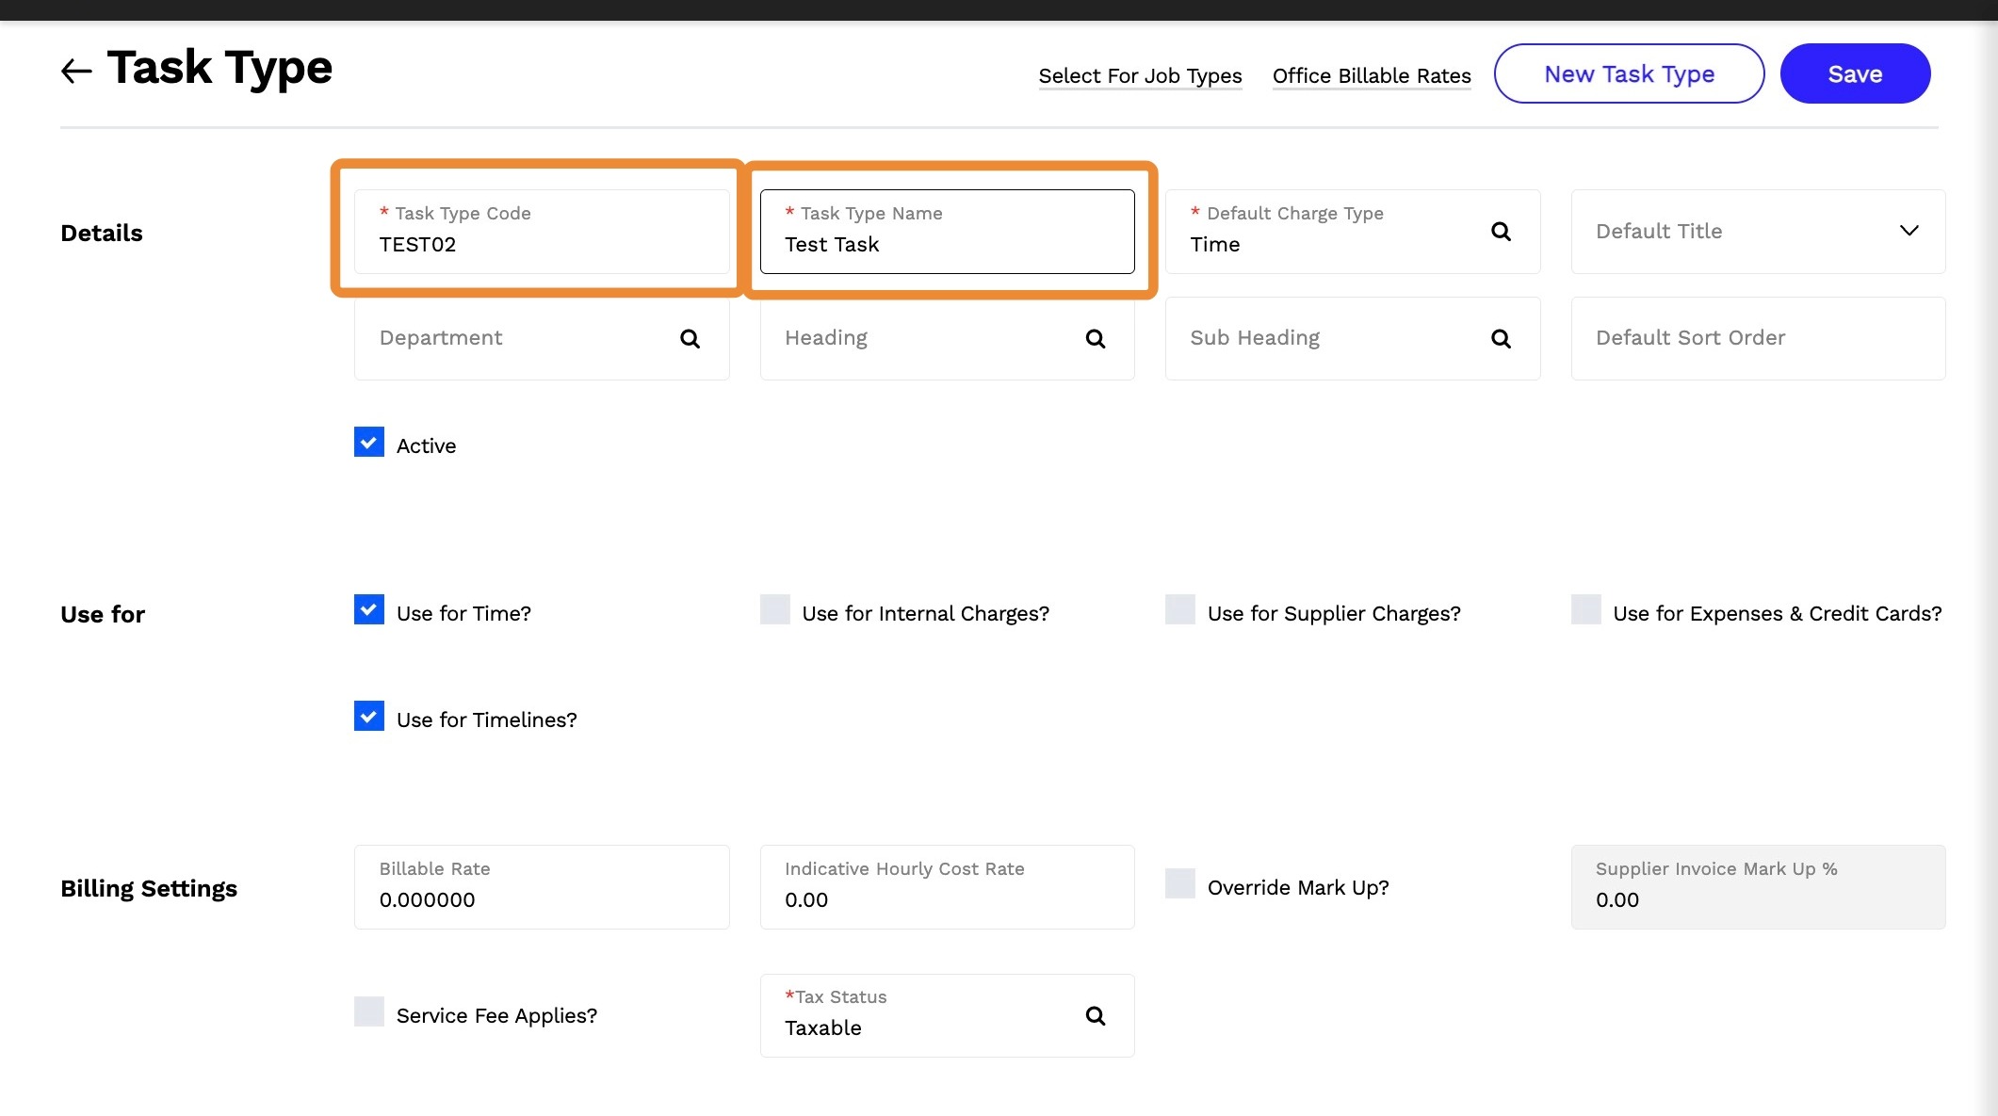Image resolution: width=1998 pixels, height=1116 pixels.
Task: Open the Office Billable Rates link
Action: click(1372, 75)
